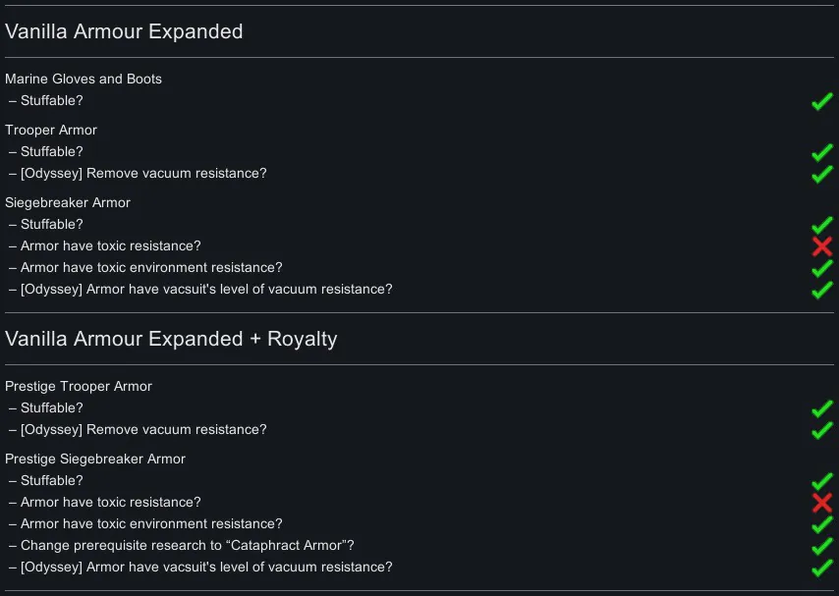The image size is (839, 596).
Task: Click the Prestige Siegebreaker Armor label
Action: click(x=95, y=459)
